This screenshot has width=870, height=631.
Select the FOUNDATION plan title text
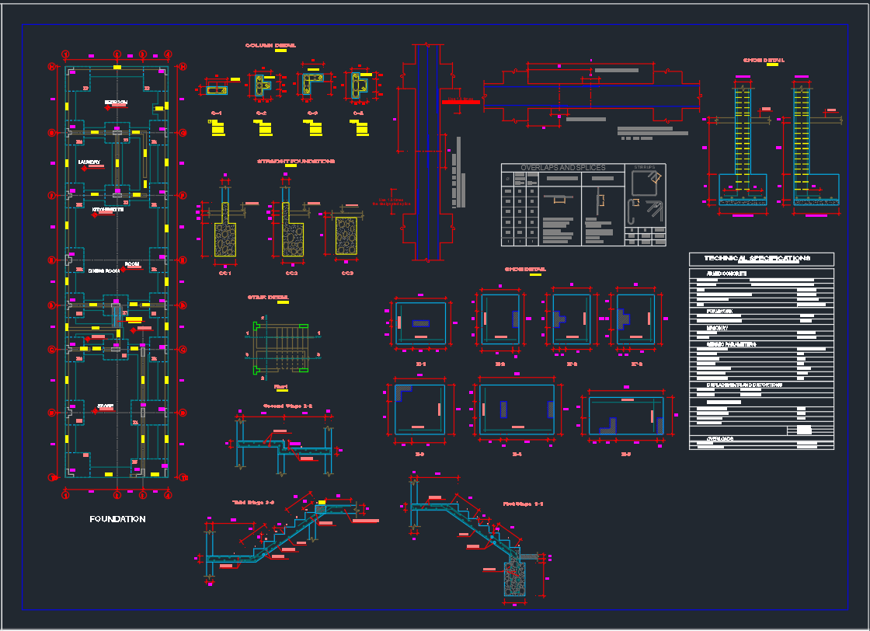tap(117, 519)
